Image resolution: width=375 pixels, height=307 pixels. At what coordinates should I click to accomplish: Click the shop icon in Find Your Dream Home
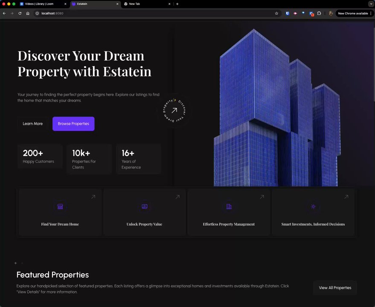(60, 206)
